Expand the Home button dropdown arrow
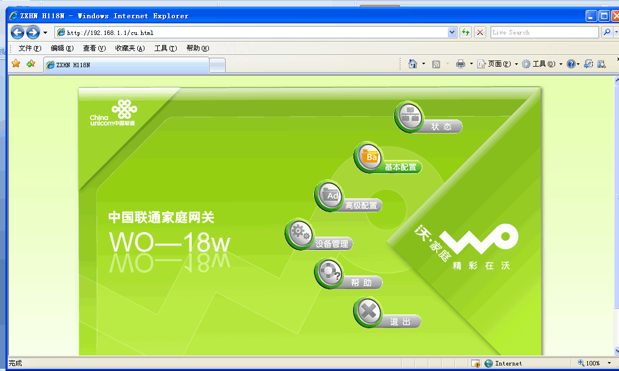The width and height of the screenshot is (619, 371). (x=423, y=64)
